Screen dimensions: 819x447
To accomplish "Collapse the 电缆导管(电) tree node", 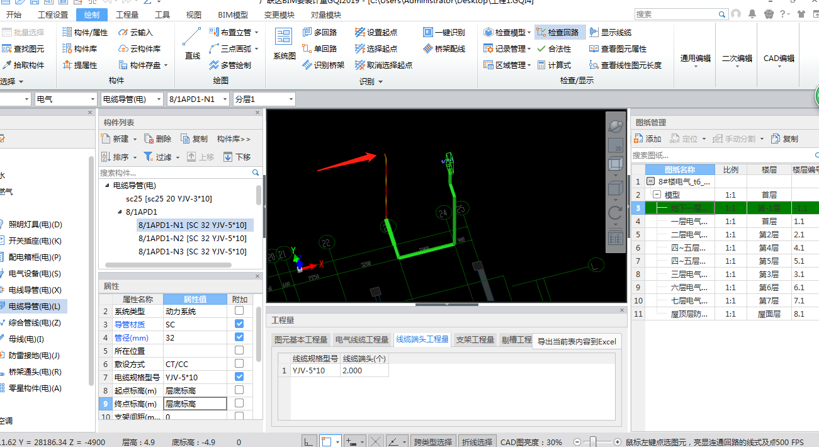I will [x=106, y=186].
